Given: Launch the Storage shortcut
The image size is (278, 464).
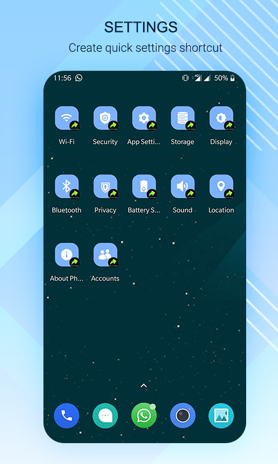Looking at the screenshot, I should pyautogui.click(x=183, y=118).
